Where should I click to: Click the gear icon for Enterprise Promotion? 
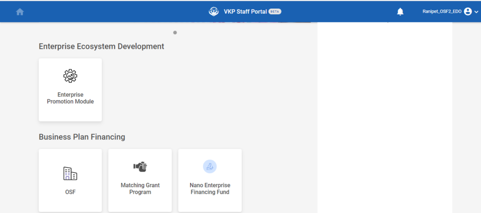[x=70, y=76]
